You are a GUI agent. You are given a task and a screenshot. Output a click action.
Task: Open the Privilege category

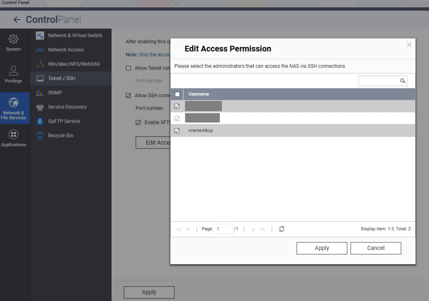13,74
